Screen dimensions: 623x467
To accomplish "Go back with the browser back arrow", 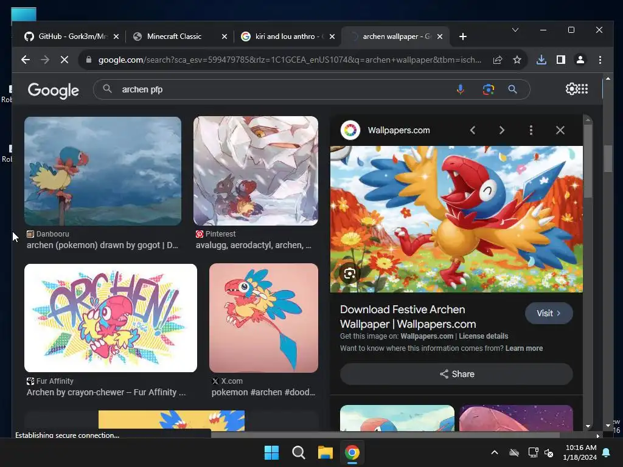I will (x=26, y=60).
